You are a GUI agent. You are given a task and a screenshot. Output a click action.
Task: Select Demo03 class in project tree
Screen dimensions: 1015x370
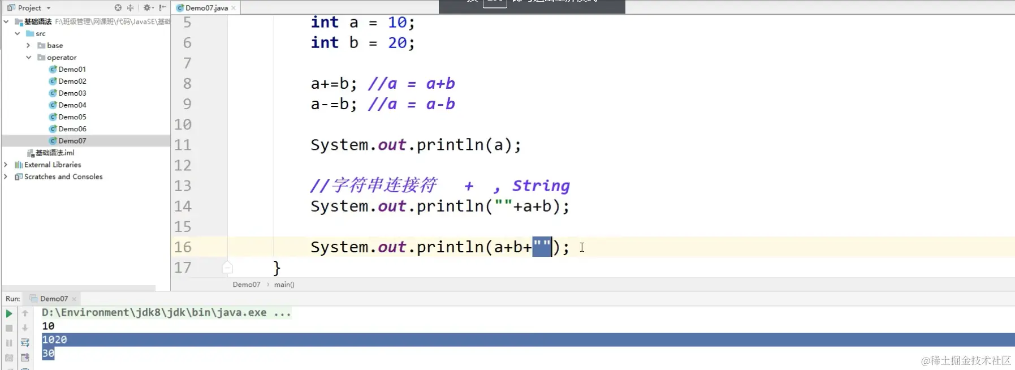click(67, 93)
